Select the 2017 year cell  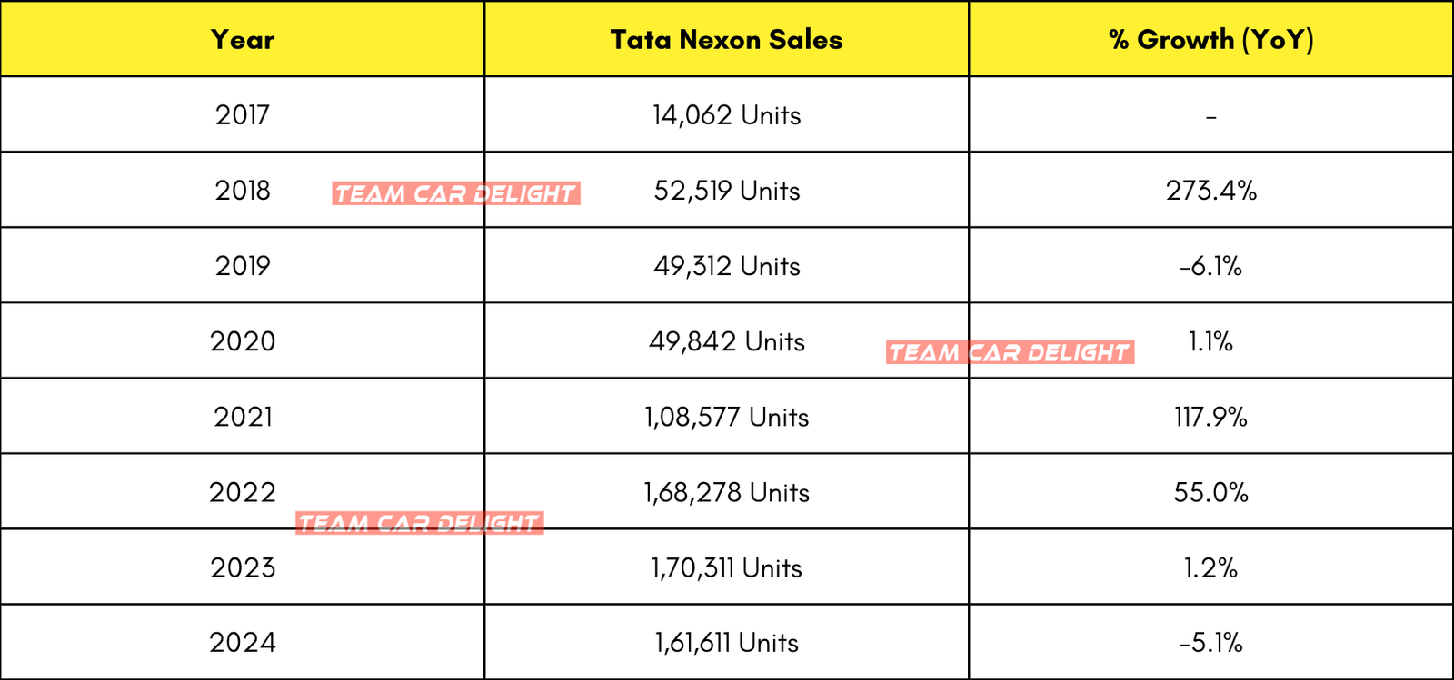(243, 115)
